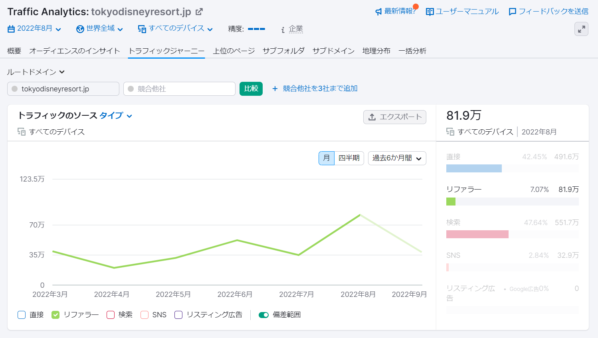598x338 pixels.
Task: Uncheck the リファラー checkbox in the legend
Action: point(55,315)
